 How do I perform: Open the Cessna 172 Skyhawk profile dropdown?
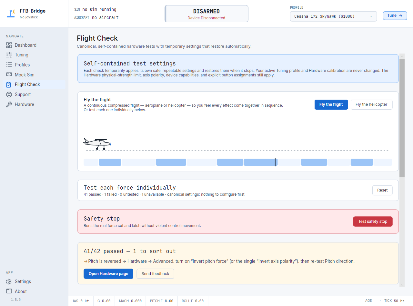pyautogui.click(x=334, y=16)
